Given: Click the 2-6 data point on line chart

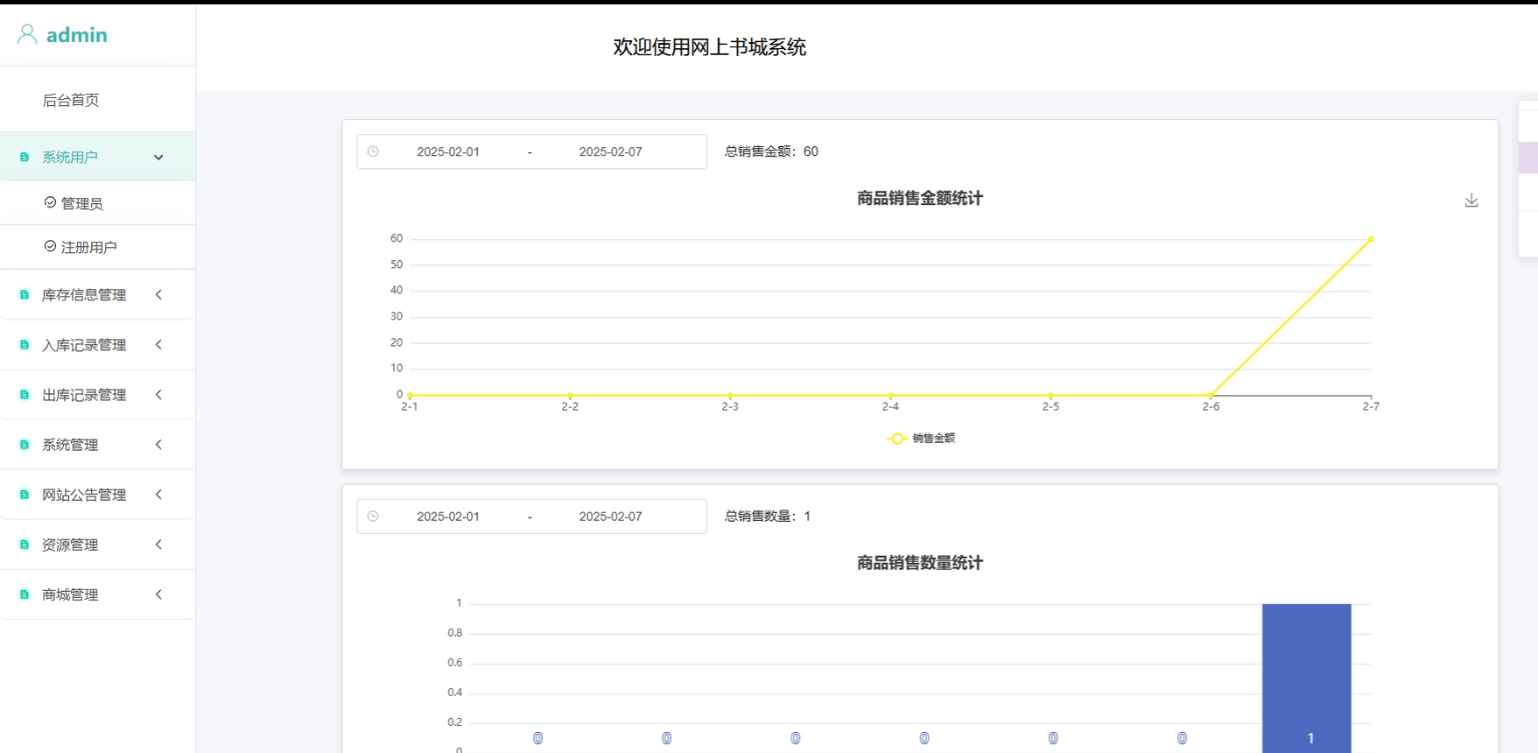Looking at the screenshot, I should [x=1211, y=395].
